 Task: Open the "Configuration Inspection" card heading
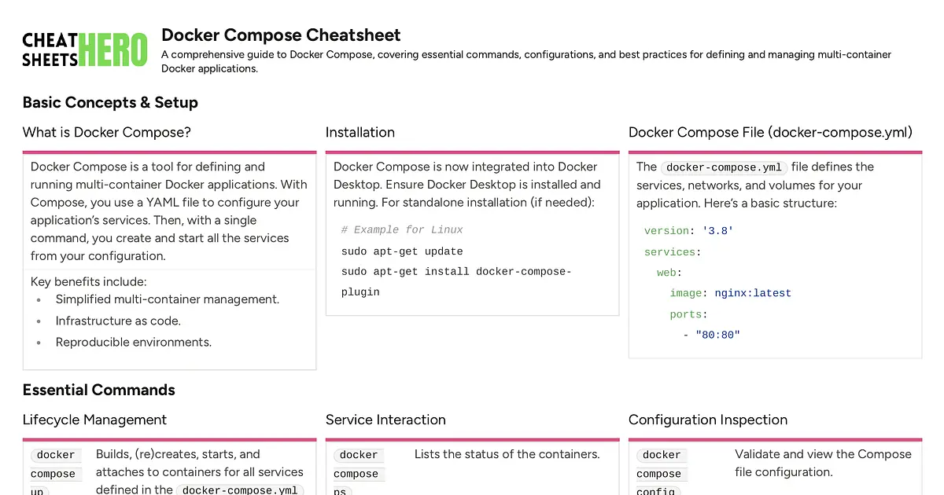point(707,420)
